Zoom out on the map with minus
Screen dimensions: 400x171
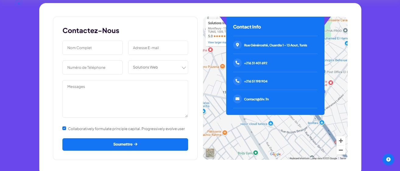pyautogui.click(x=341, y=150)
